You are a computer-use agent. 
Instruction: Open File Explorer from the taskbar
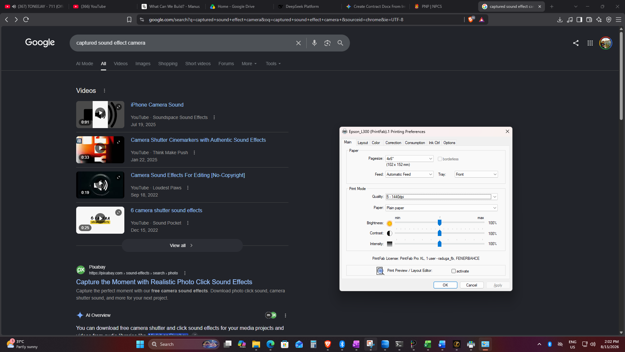point(256,344)
